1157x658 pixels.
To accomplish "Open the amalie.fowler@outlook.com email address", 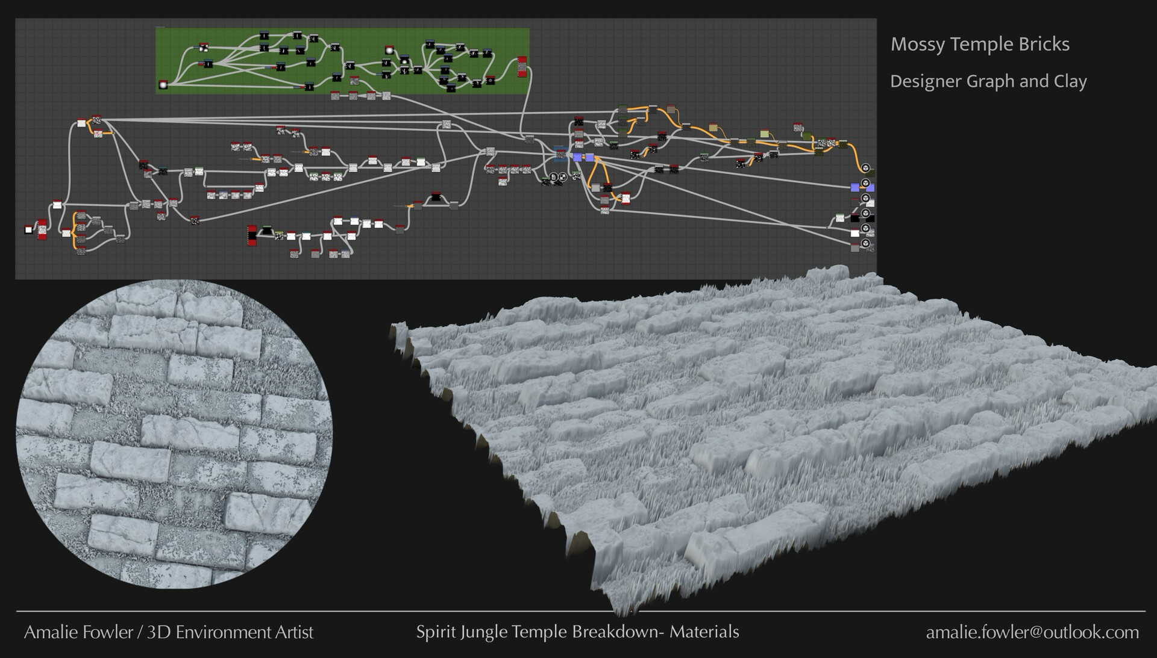I will [1032, 632].
